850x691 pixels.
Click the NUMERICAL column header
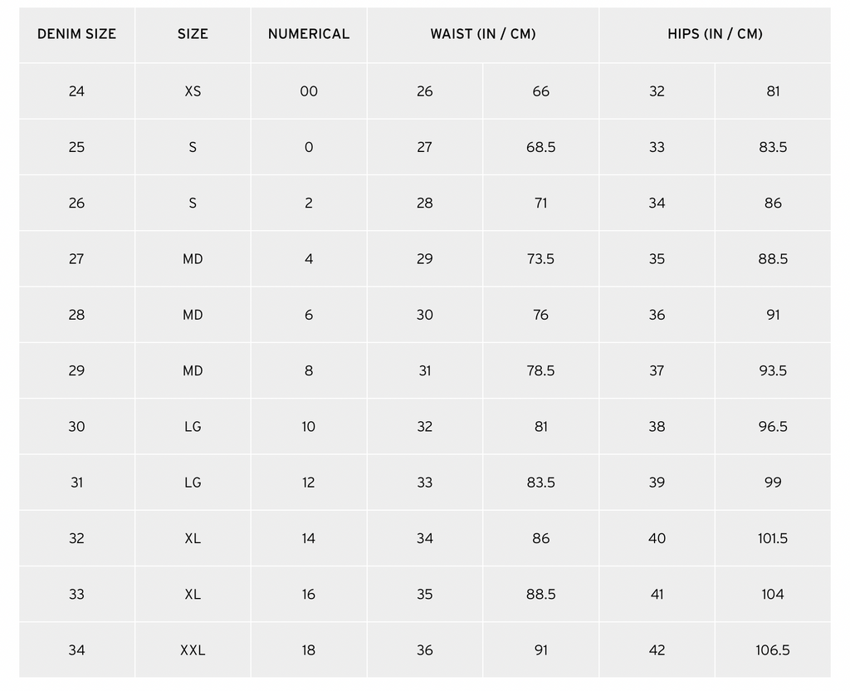309,34
